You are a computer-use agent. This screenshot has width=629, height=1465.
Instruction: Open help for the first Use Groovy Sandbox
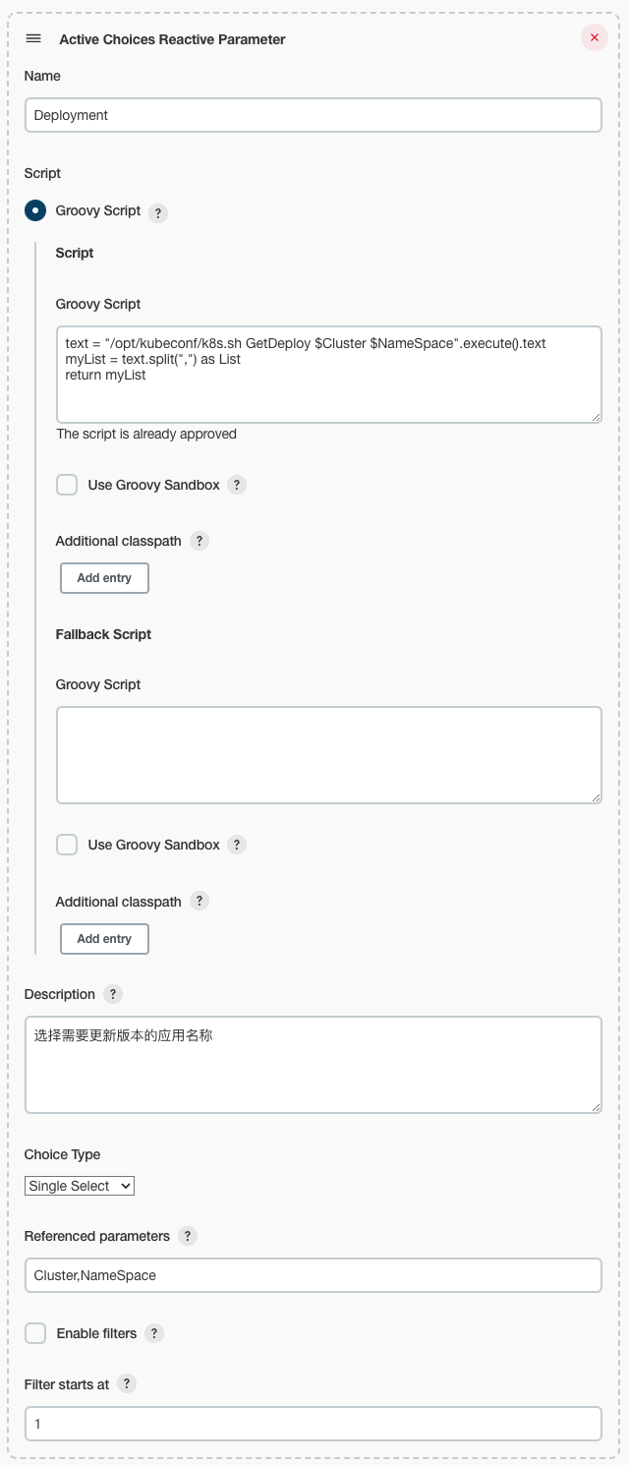tap(237, 485)
